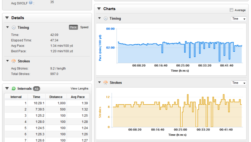Click the Avg Strokes value 9.2 / length

[58, 68]
